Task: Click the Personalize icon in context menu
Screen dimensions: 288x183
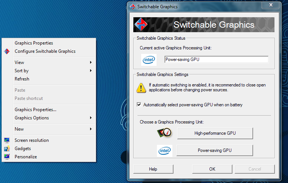Action: [7, 157]
